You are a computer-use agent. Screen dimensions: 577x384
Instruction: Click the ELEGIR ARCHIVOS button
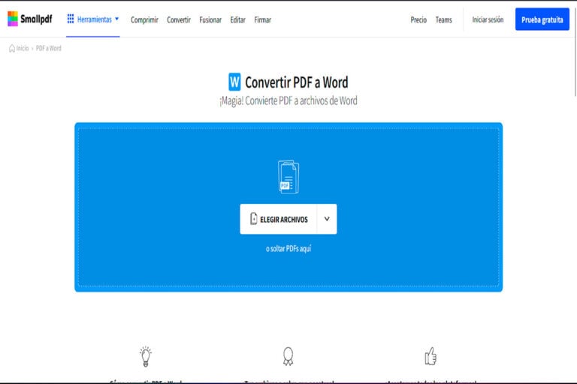tap(278, 219)
